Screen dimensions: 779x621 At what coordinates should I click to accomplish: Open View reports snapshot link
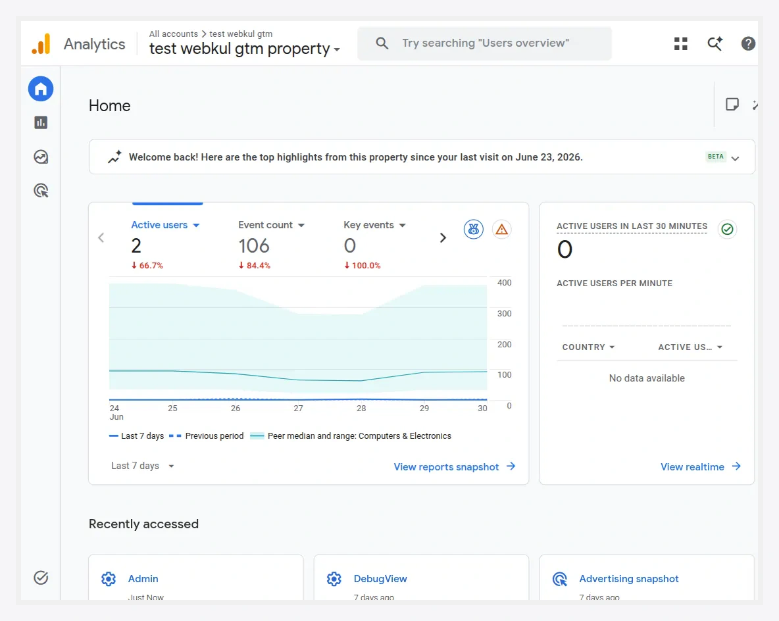coord(455,467)
